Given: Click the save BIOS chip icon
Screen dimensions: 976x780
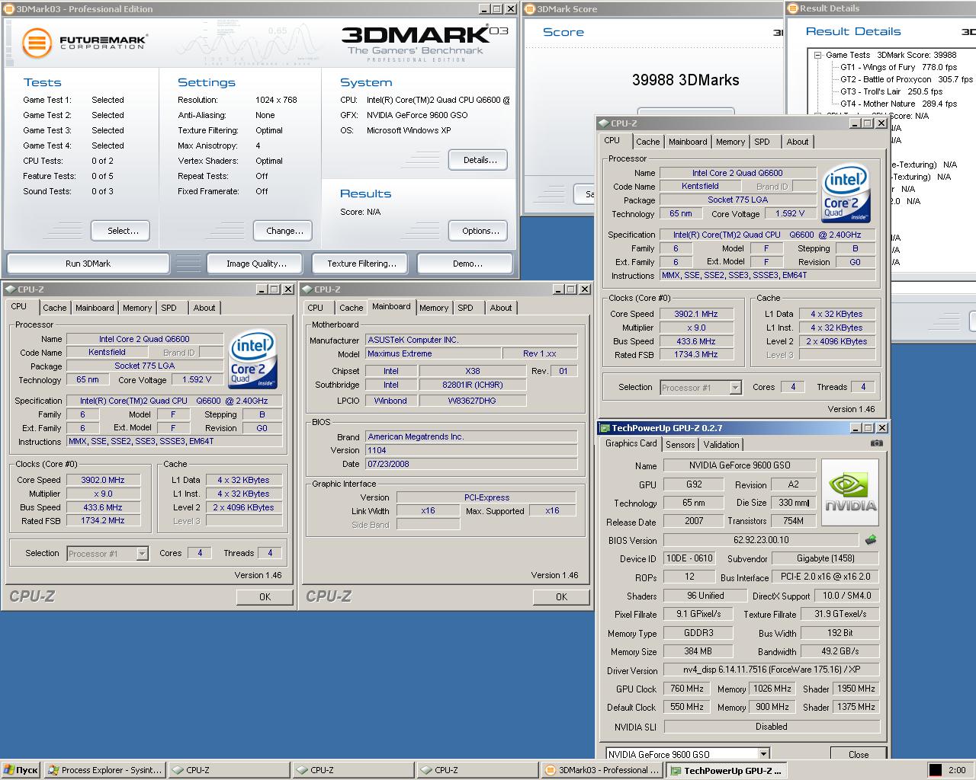Looking at the screenshot, I should 870,540.
